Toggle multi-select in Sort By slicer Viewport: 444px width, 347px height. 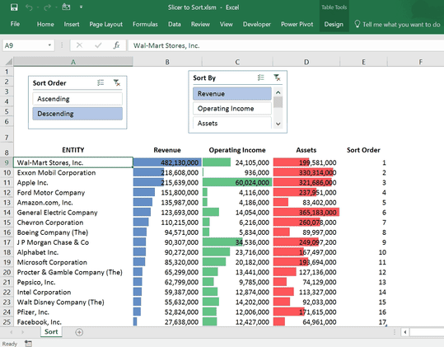[261, 77]
